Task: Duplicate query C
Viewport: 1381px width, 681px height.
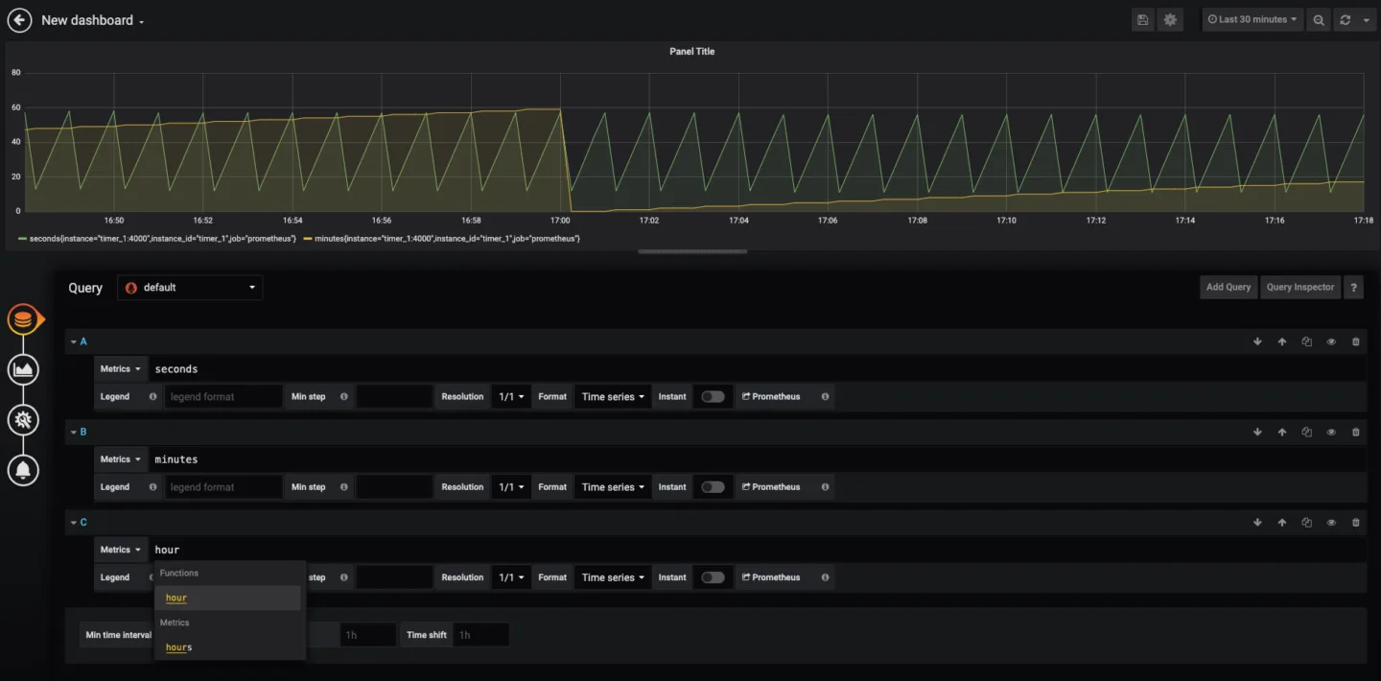Action: point(1306,523)
